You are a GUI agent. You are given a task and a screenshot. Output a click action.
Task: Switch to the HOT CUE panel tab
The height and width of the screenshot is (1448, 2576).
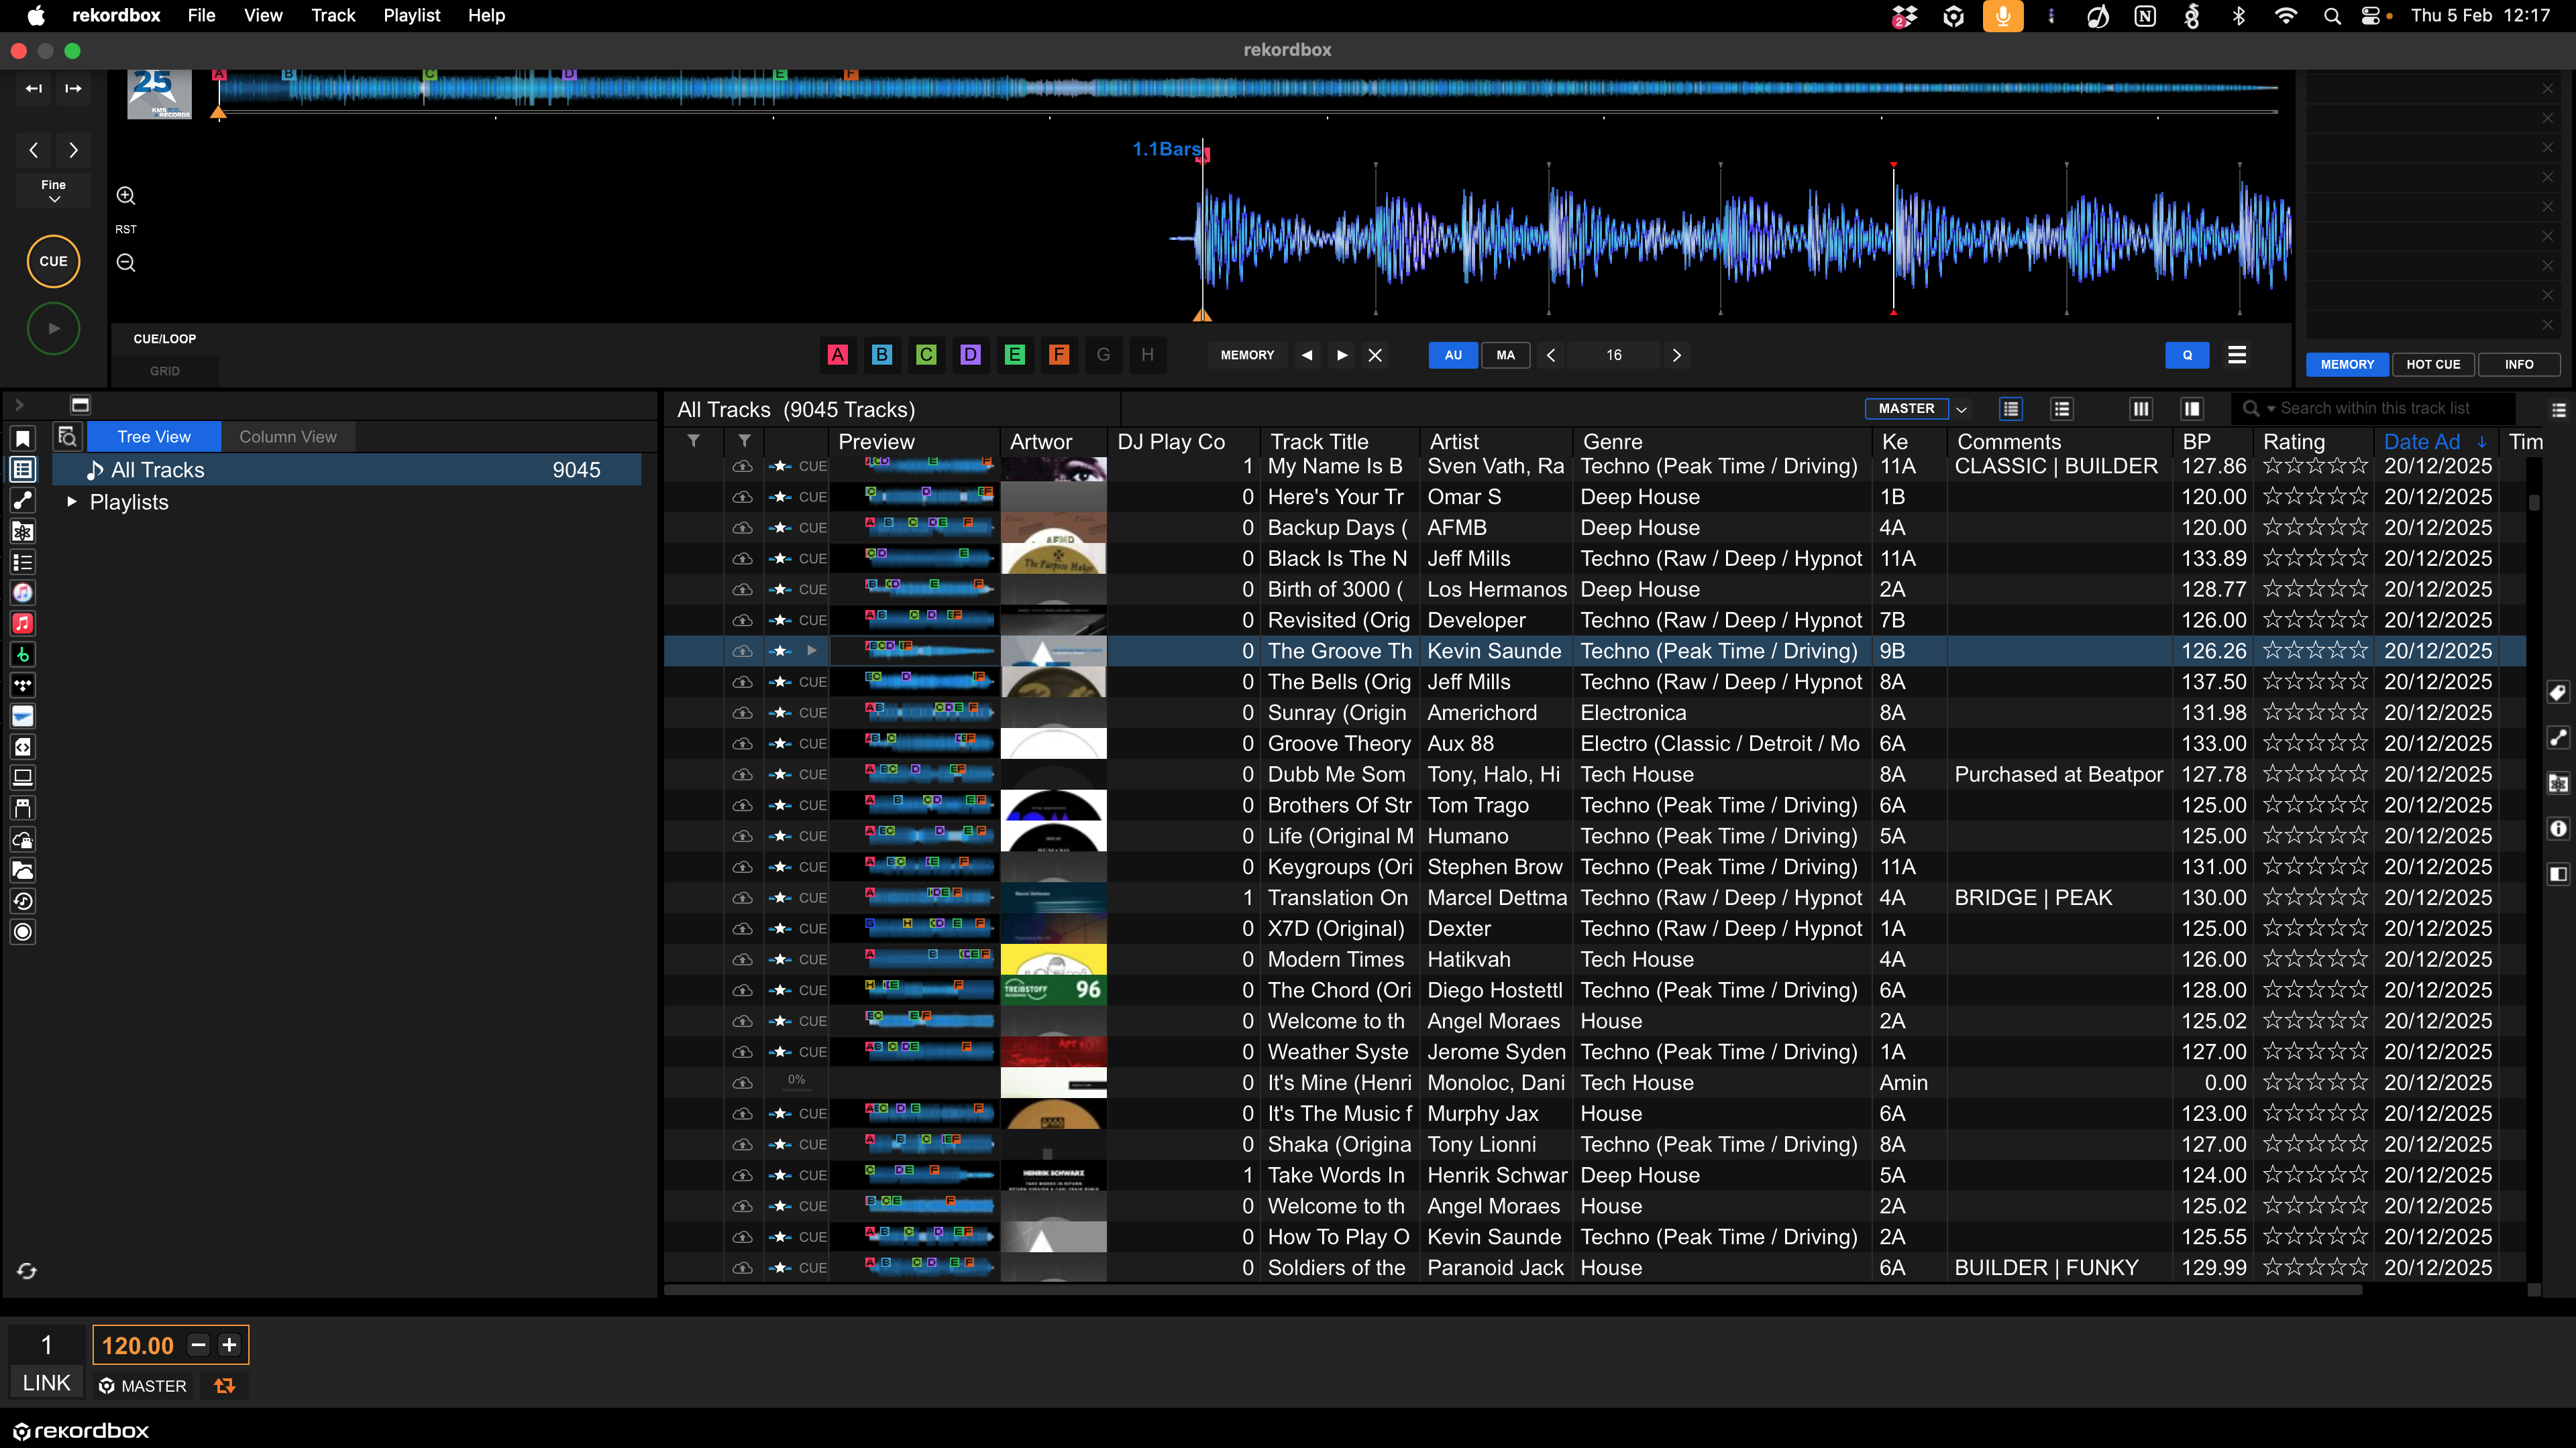(2433, 365)
